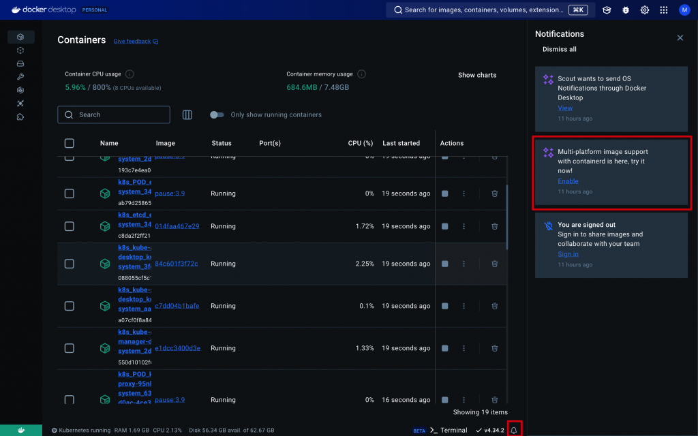Select the checkbox for the e1dcc3400d3e container row

(x=70, y=348)
